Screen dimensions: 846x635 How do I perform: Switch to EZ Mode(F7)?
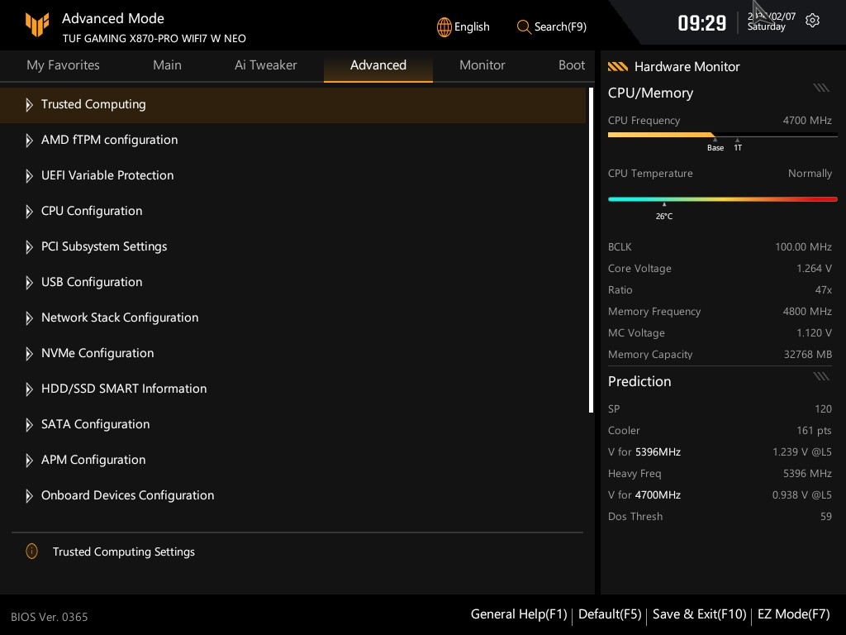(793, 614)
